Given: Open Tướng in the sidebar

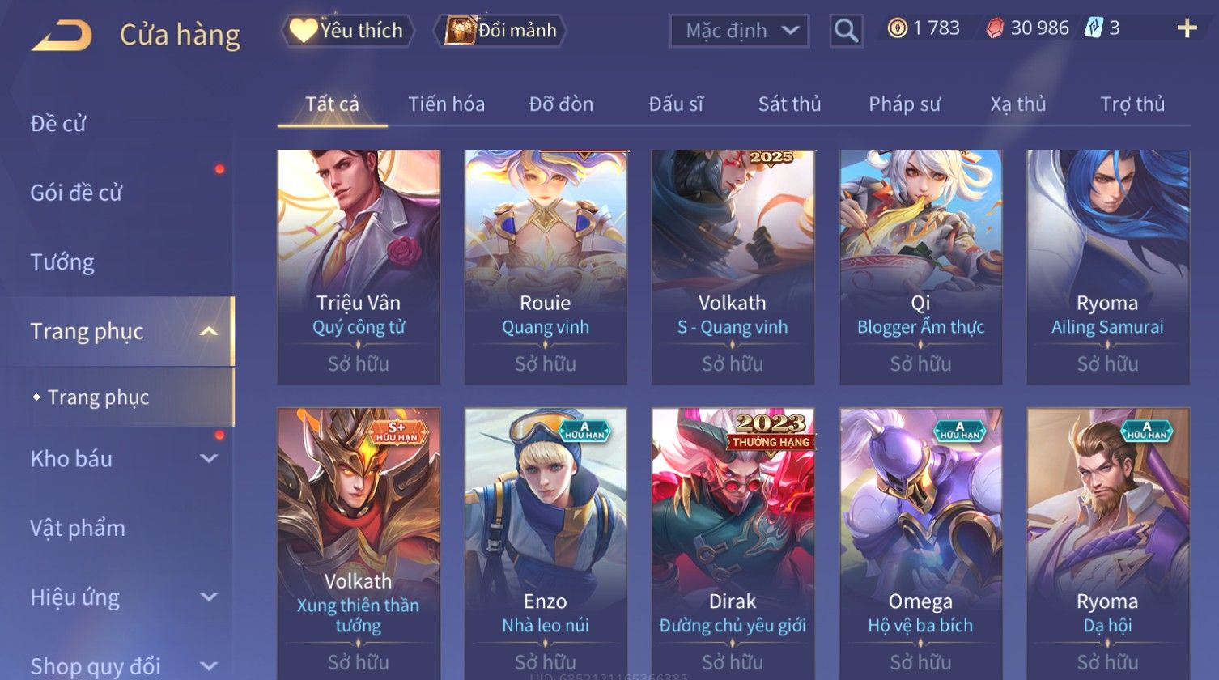Looking at the screenshot, I should click(x=62, y=262).
